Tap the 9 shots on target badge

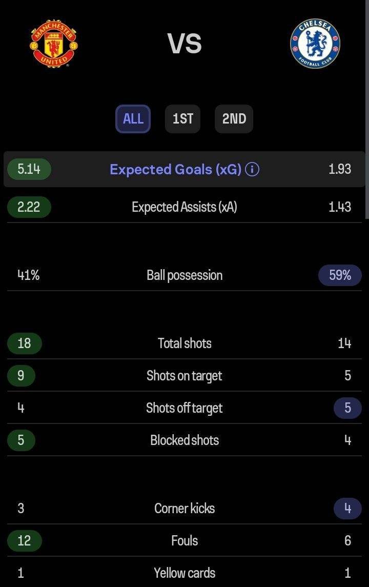21,375
